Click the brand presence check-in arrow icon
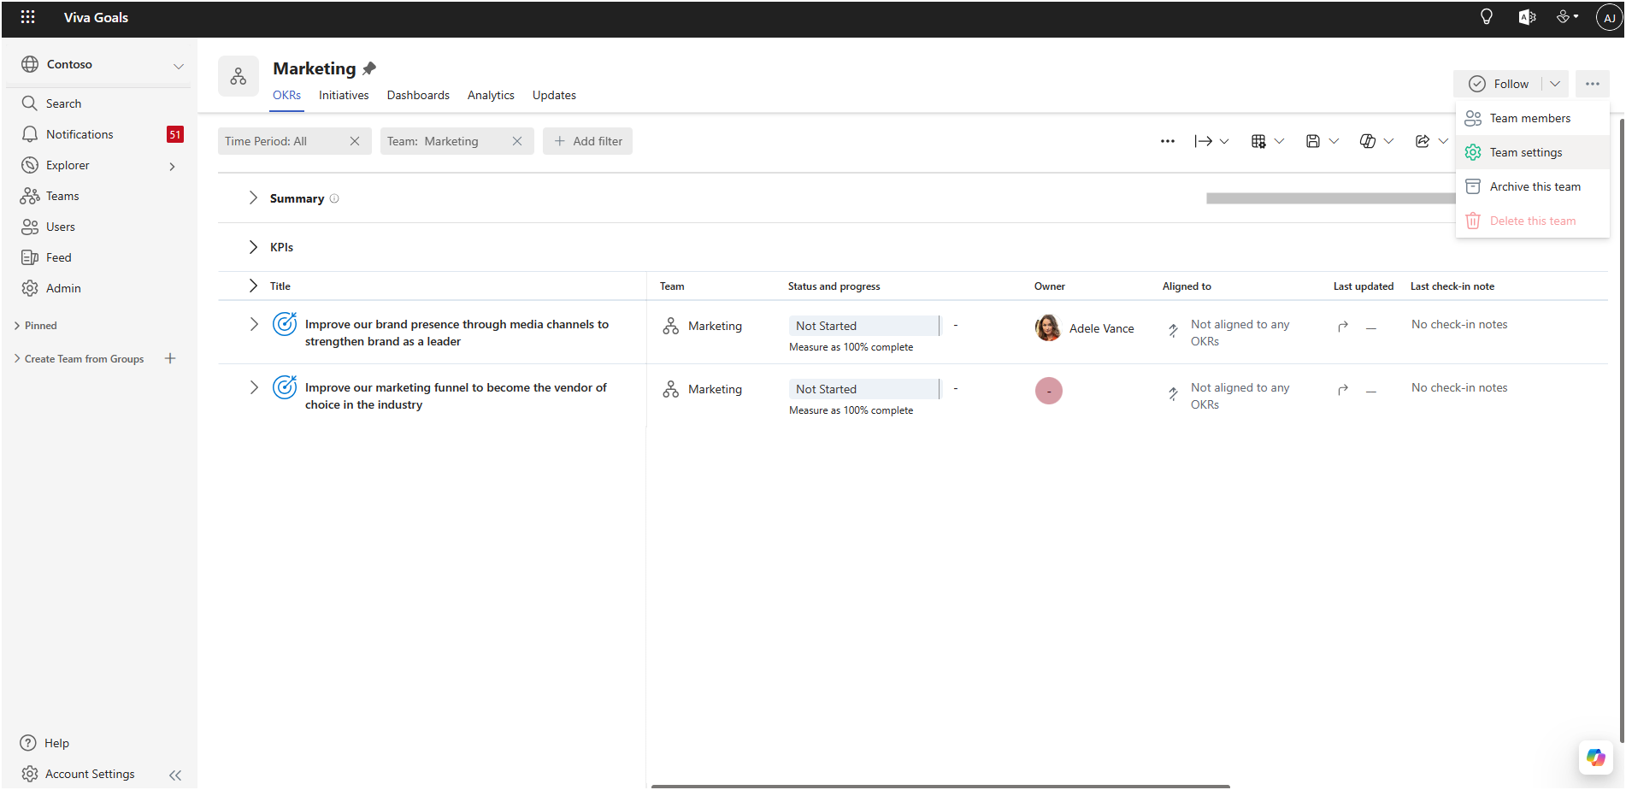The height and width of the screenshot is (790, 1626). [x=1343, y=326]
